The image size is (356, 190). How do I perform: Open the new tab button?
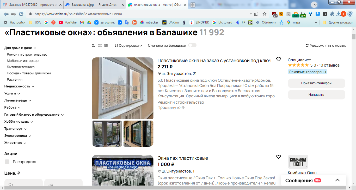click(193, 5)
